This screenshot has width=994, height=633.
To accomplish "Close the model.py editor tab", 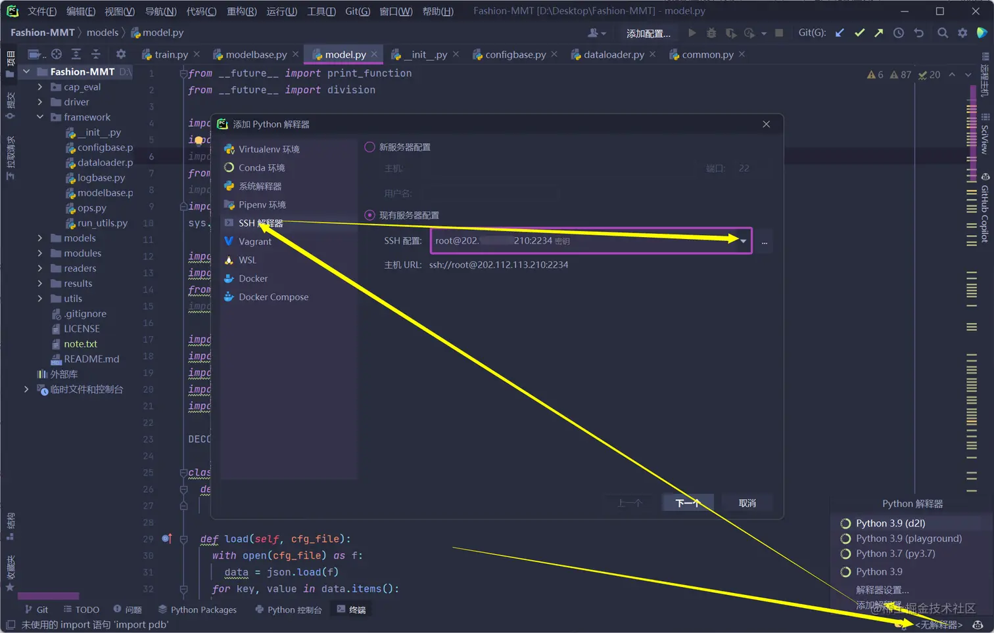I will point(374,55).
